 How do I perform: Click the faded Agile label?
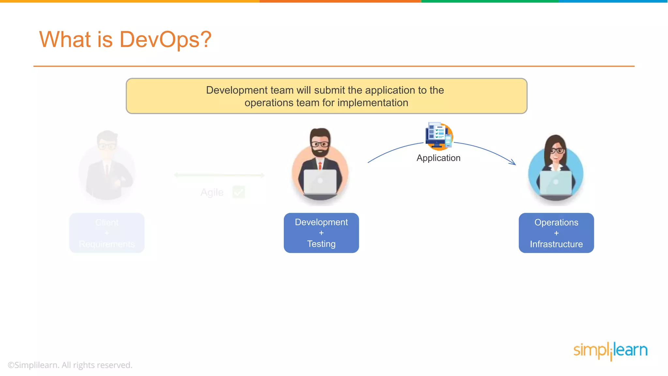pos(212,192)
